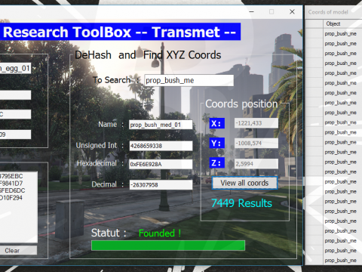Click the View all coords button
Screen dimensions: 362x272
(x=244, y=183)
